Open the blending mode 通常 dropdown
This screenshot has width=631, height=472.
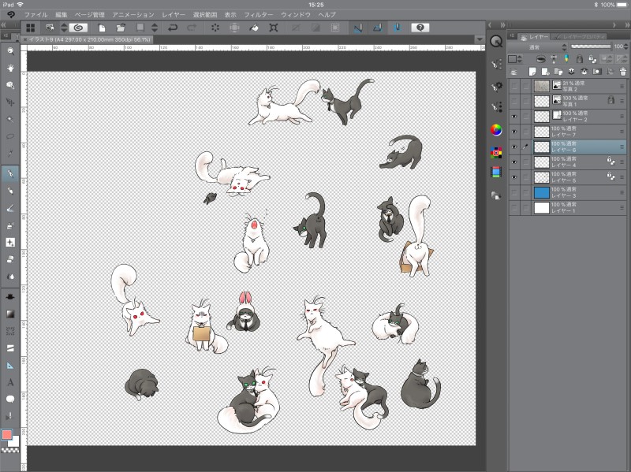pos(538,47)
